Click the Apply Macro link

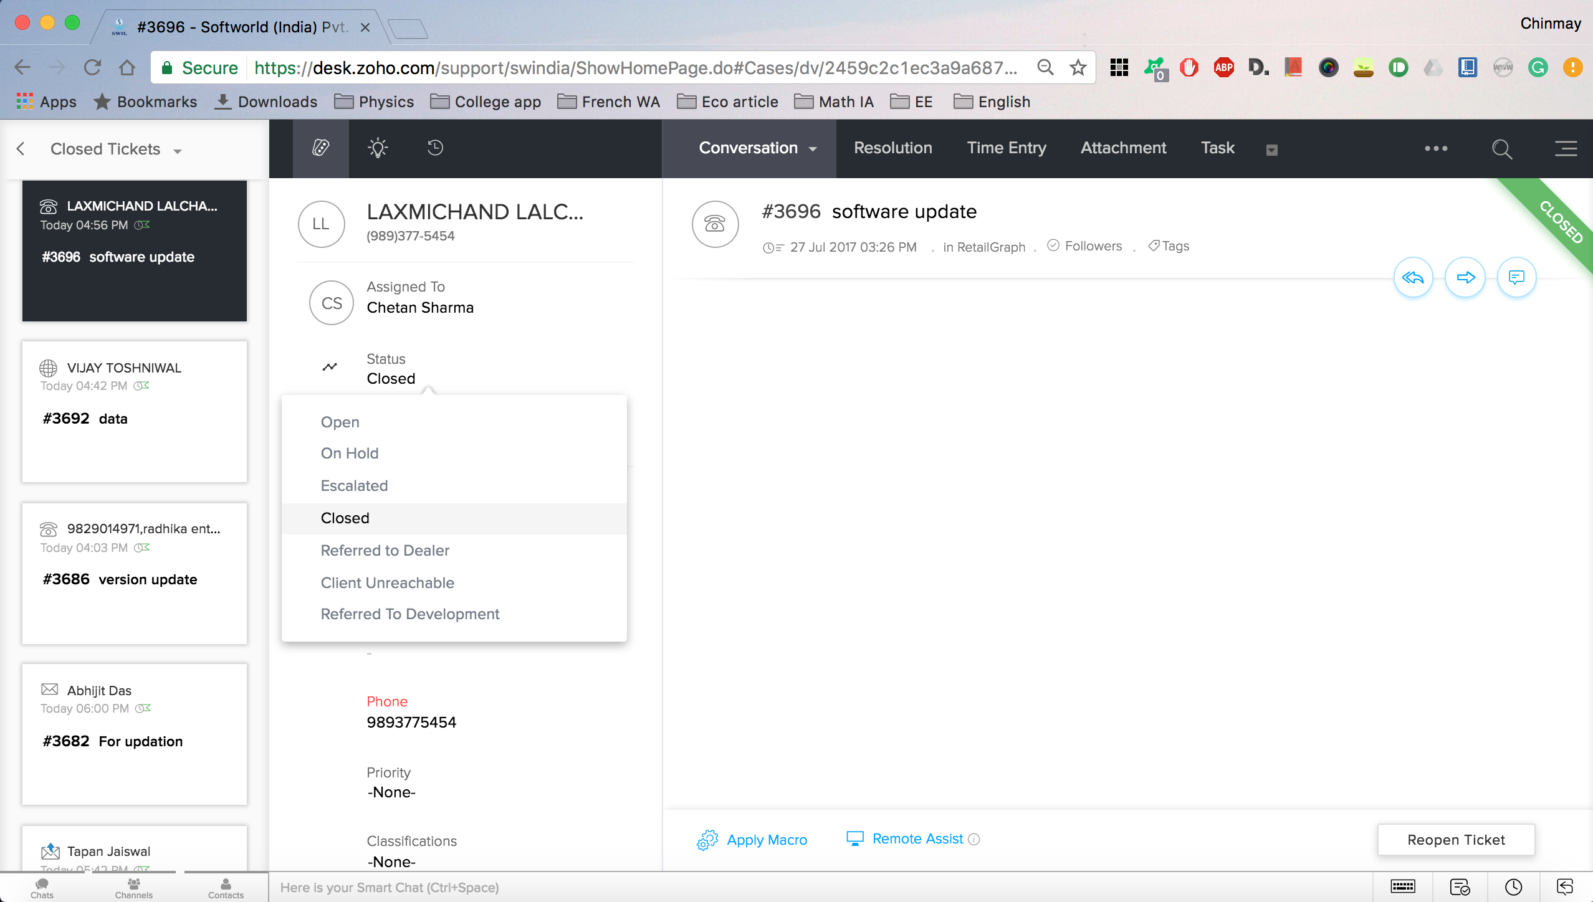pos(766,840)
